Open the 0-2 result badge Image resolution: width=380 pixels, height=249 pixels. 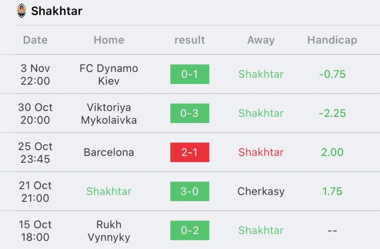190,230
